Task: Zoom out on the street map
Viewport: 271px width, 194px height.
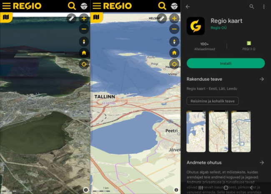Action: [x=174, y=29]
